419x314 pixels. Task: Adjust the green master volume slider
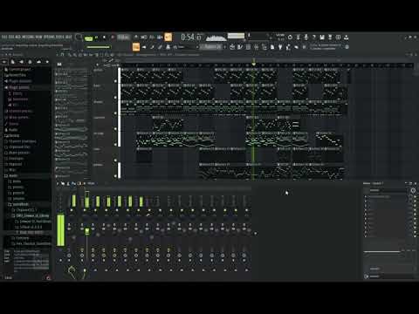(x=99, y=47)
